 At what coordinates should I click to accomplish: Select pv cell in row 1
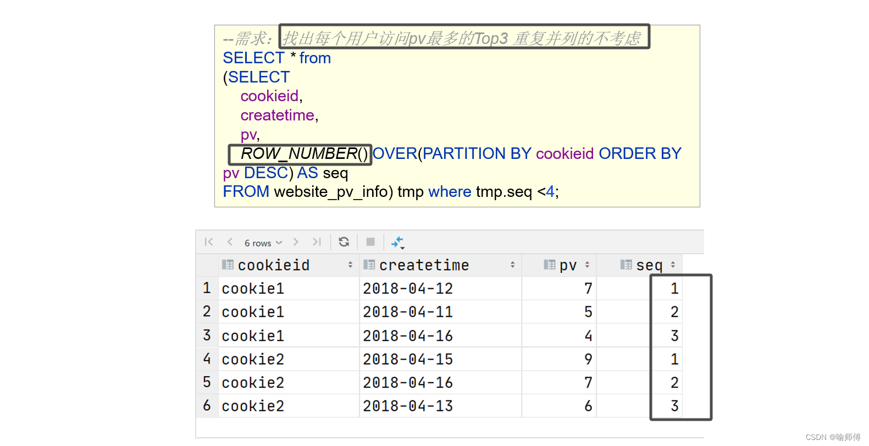coord(559,288)
